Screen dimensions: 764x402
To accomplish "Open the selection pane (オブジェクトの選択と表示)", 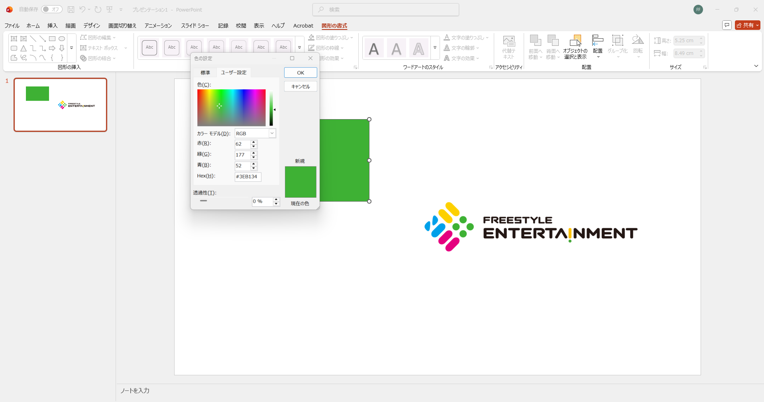I will (575, 47).
